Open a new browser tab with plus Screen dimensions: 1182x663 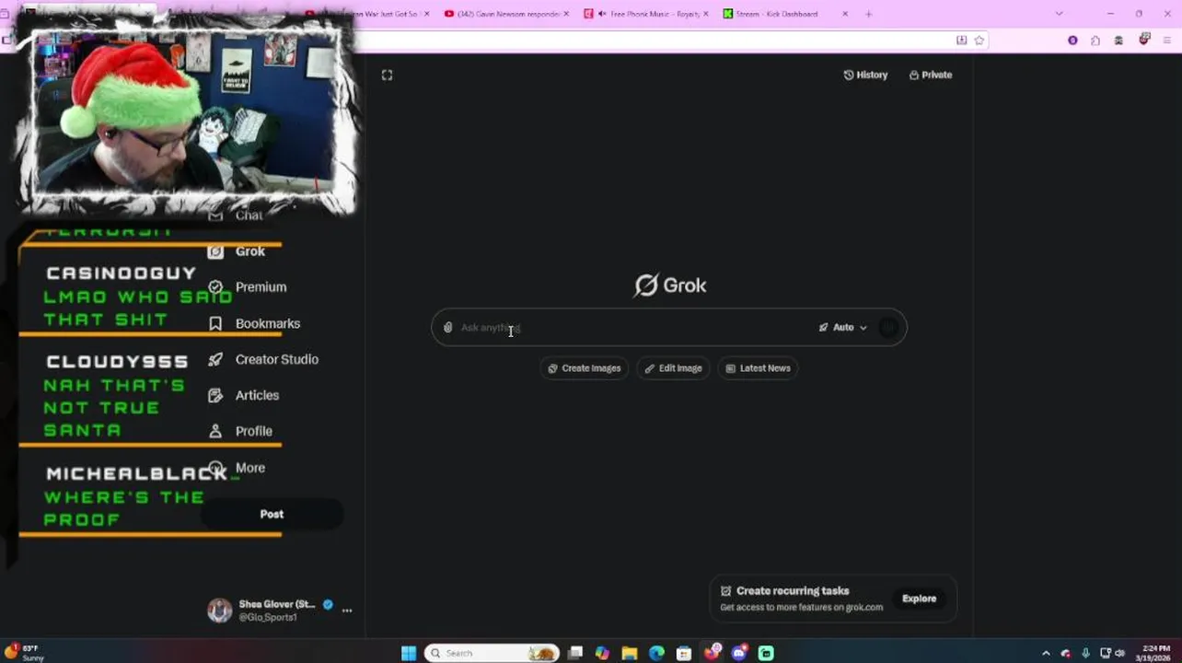[868, 14]
